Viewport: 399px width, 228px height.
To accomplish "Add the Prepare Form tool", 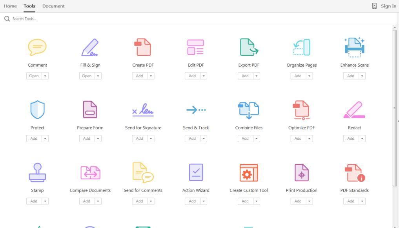I will tap(87, 139).
